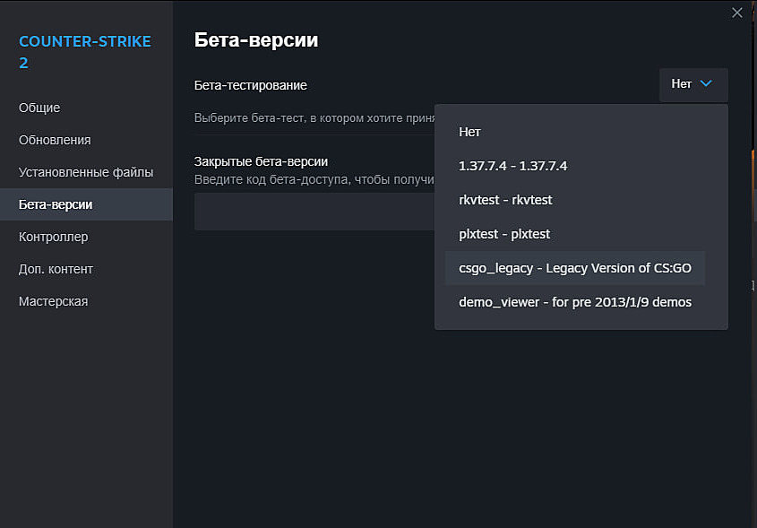Focus the beta access code input field
This screenshot has width=757, height=528.
coord(314,212)
